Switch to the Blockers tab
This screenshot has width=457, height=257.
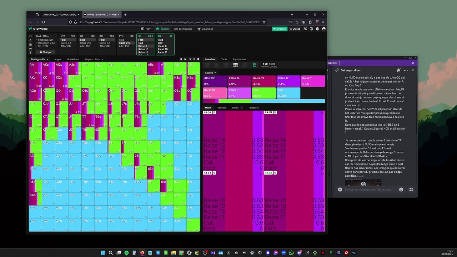pyautogui.click(x=254, y=107)
